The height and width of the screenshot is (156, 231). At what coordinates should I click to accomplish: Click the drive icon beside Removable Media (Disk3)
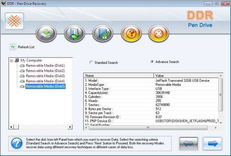(22, 76)
